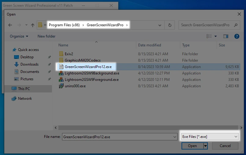
Task: Open recent locations dropdown chevron
Action: pyautogui.click(x=26, y=25)
